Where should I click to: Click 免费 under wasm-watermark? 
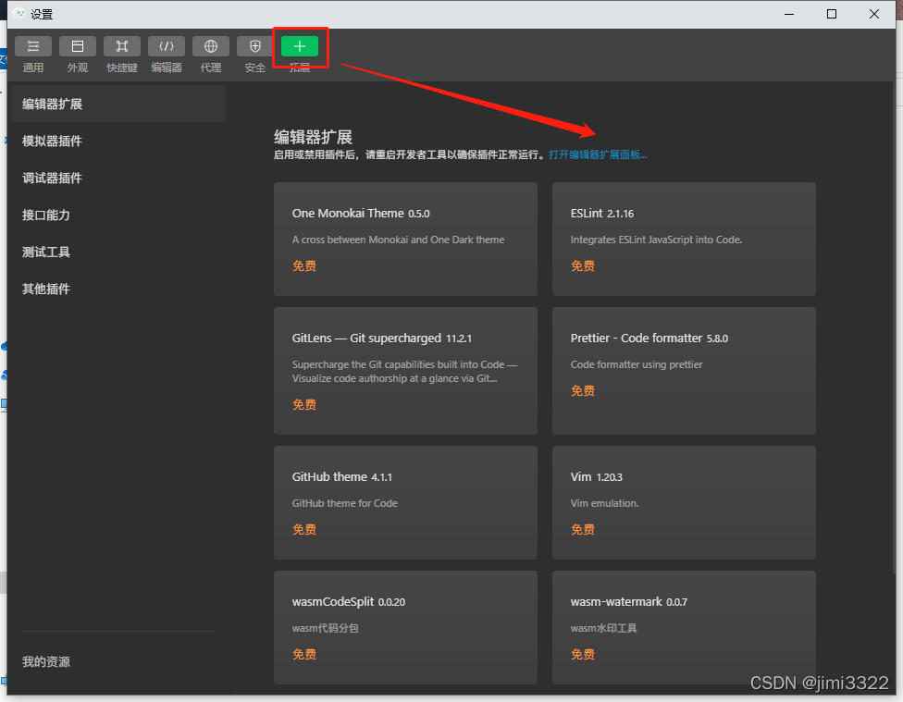(583, 655)
